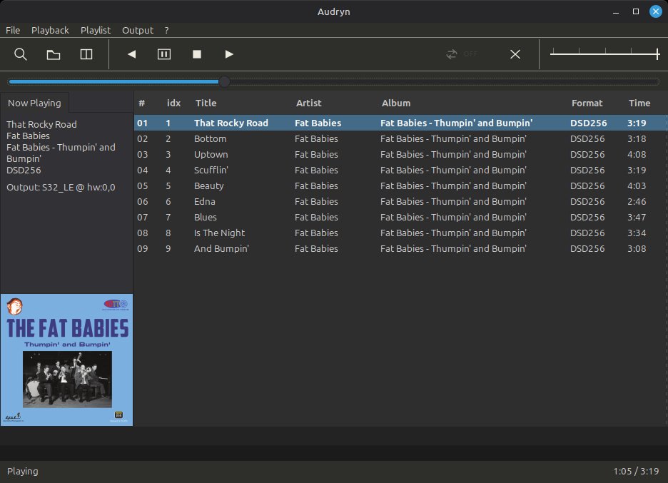
Task: Sort by the idx column header
Action: tap(173, 103)
